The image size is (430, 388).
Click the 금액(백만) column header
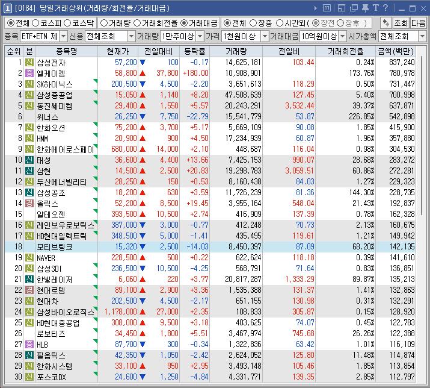(395, 51)
